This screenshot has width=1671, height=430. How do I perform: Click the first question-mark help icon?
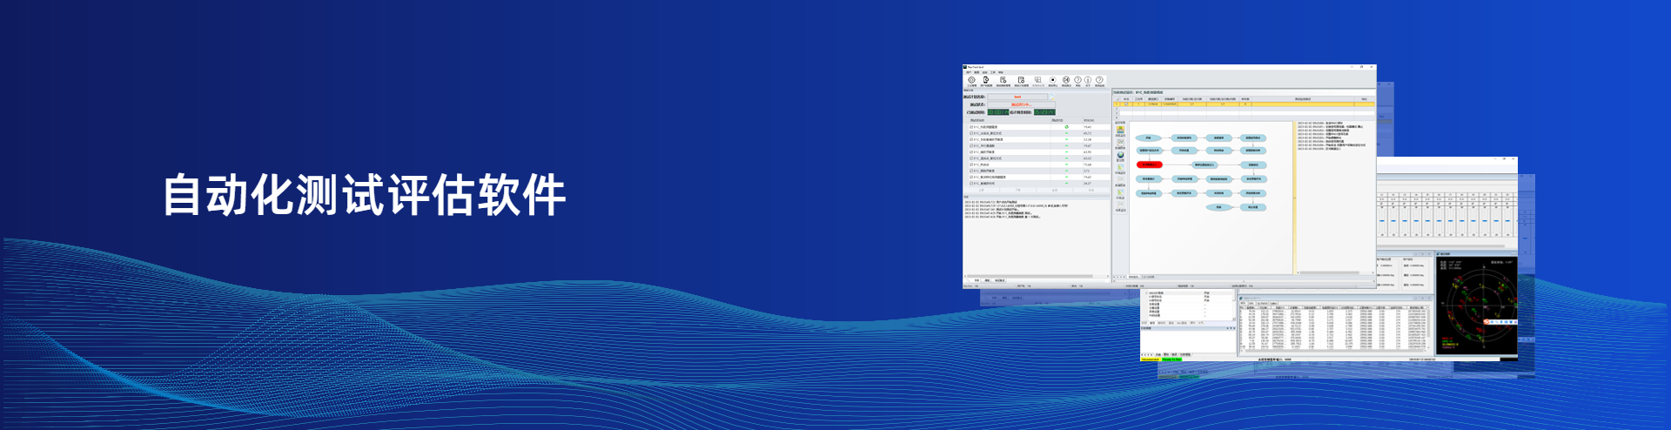[x=1077, y=80]
